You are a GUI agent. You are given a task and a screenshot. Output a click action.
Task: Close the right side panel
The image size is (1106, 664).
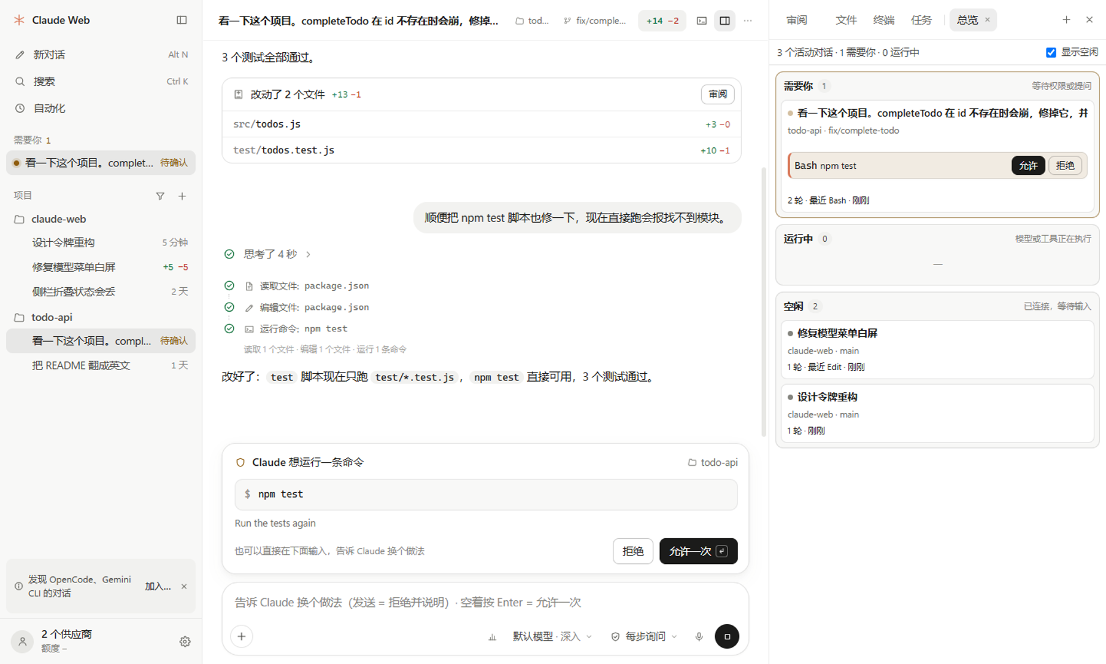[x=1089, y=20]
